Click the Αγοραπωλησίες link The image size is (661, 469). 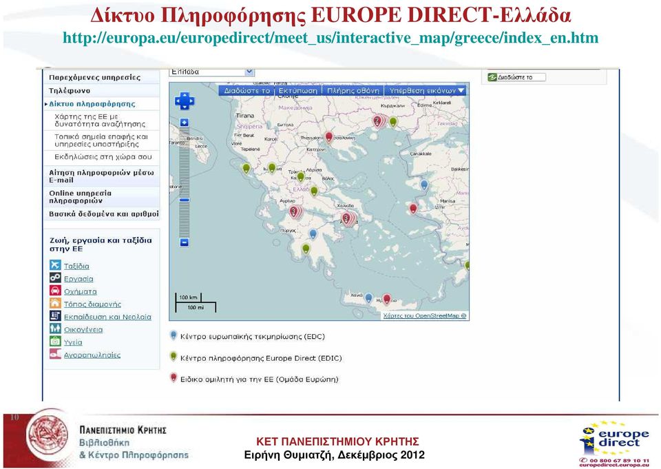click(92, 355)
